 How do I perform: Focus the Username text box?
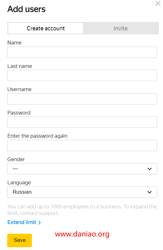82,99
